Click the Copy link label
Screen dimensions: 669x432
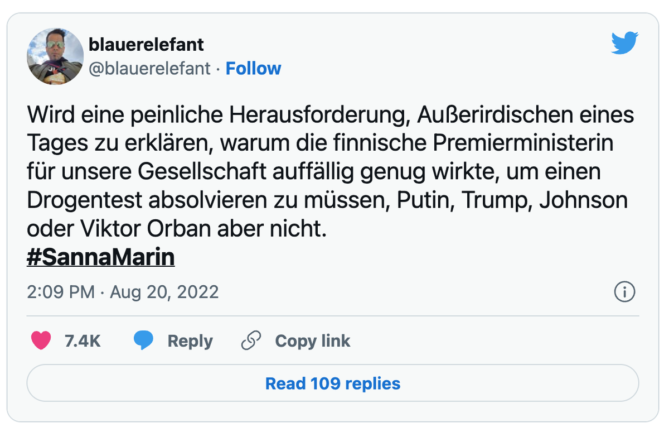(x=313, y=341)
